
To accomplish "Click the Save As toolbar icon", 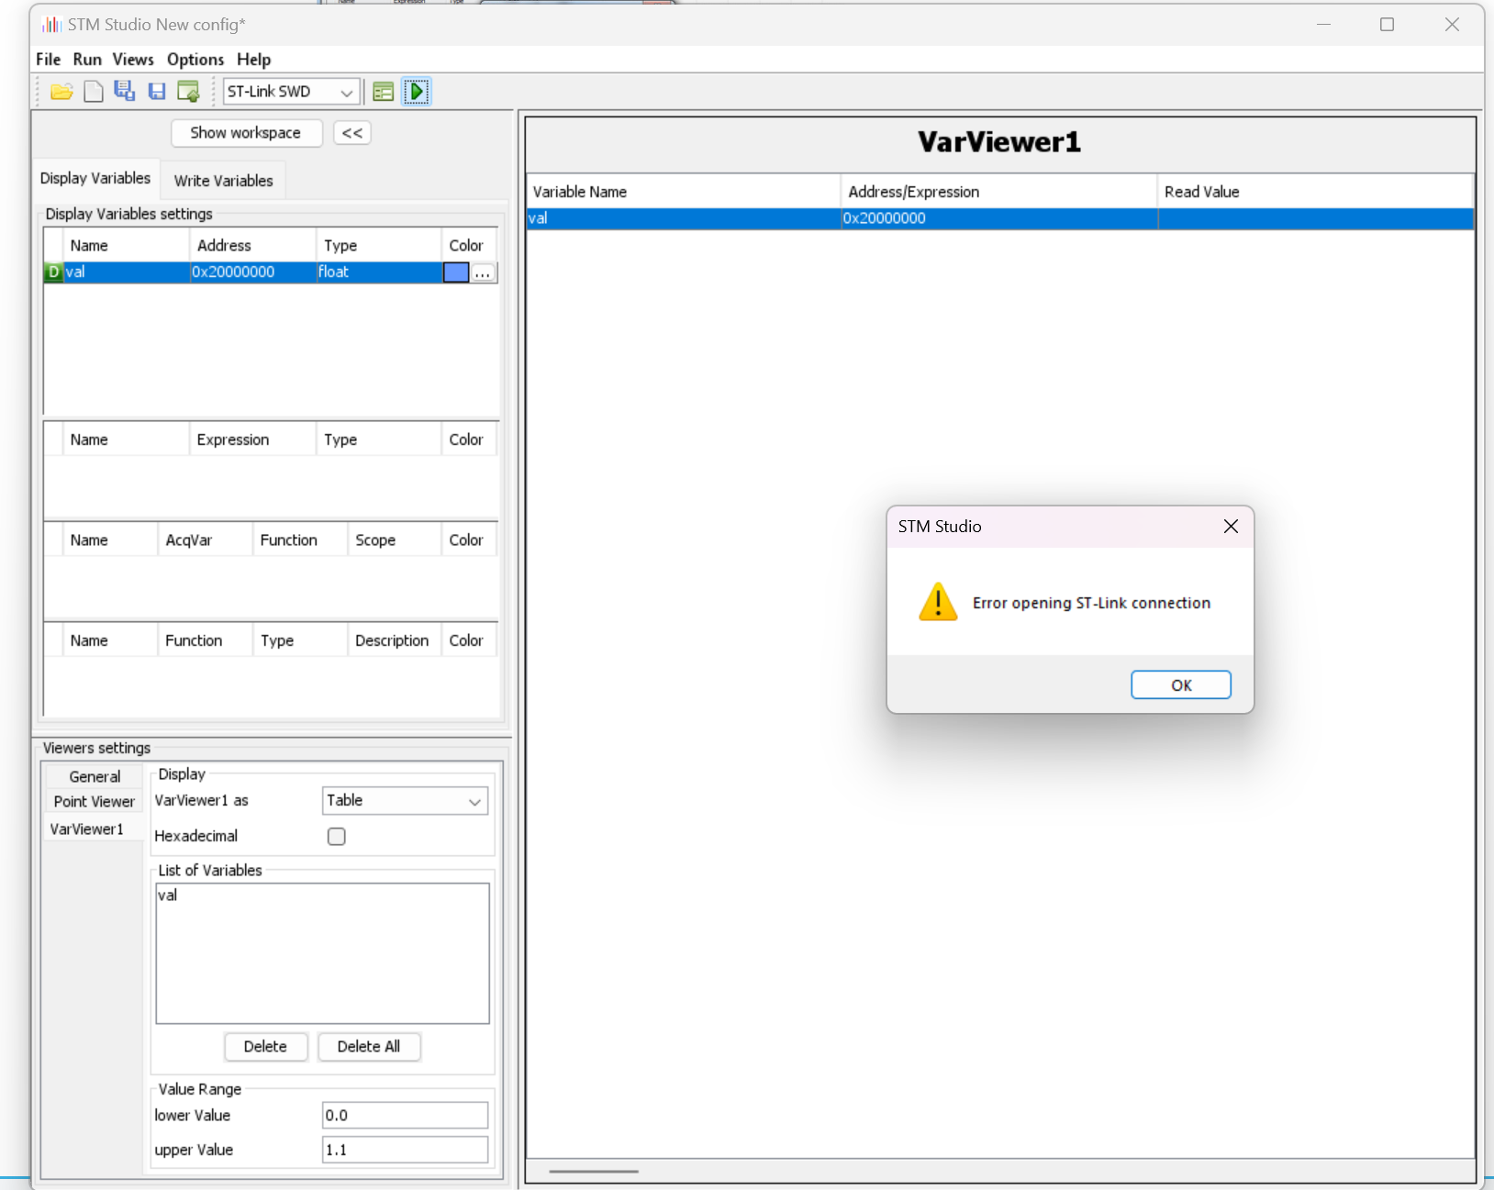I will tap(124, 91).
